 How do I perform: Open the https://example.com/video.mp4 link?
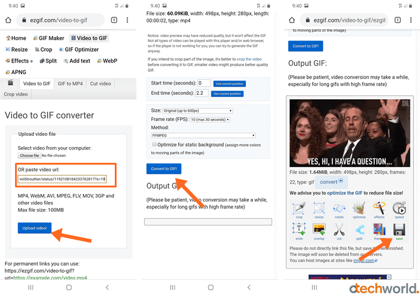(x=50, y=278)
